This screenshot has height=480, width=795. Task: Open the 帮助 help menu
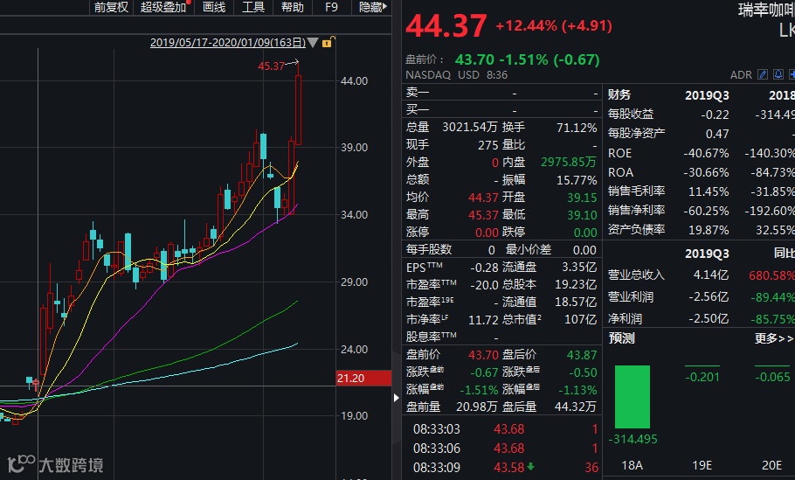292,7
